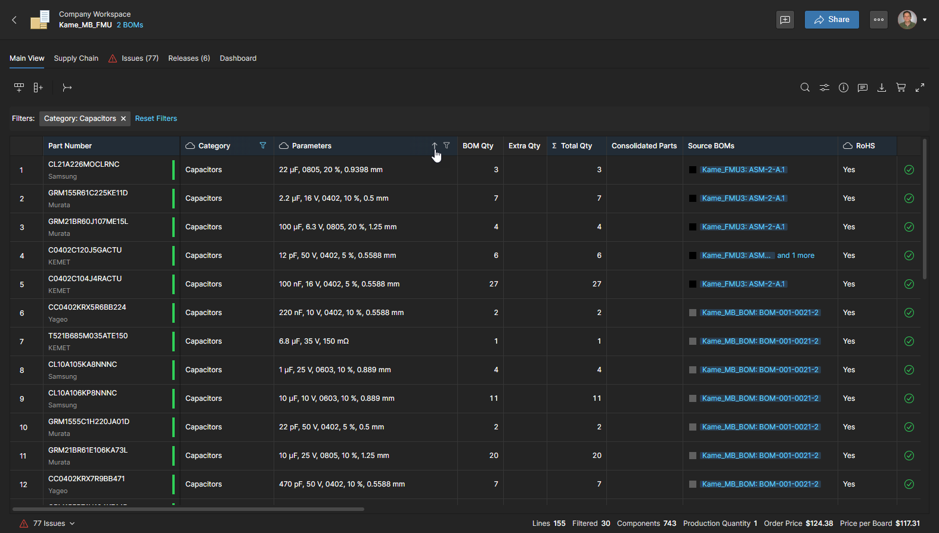Open the comments panel icon in toolbar
Image resolution: width=939 pixels, height=533 pixels.
(863, 88)
